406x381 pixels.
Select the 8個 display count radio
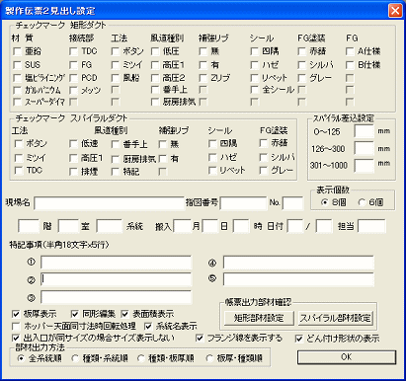[325, 202]
